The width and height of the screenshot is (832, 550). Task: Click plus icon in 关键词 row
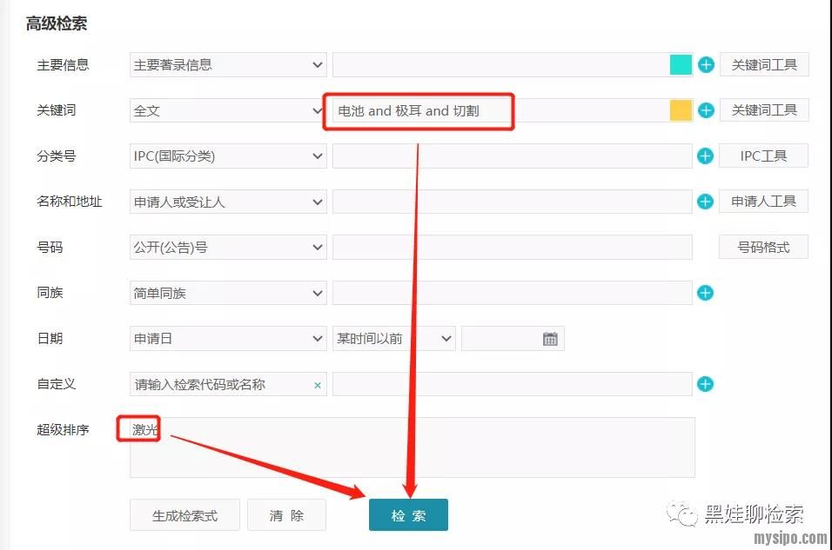pyautogui.click(x=706, y=110)
